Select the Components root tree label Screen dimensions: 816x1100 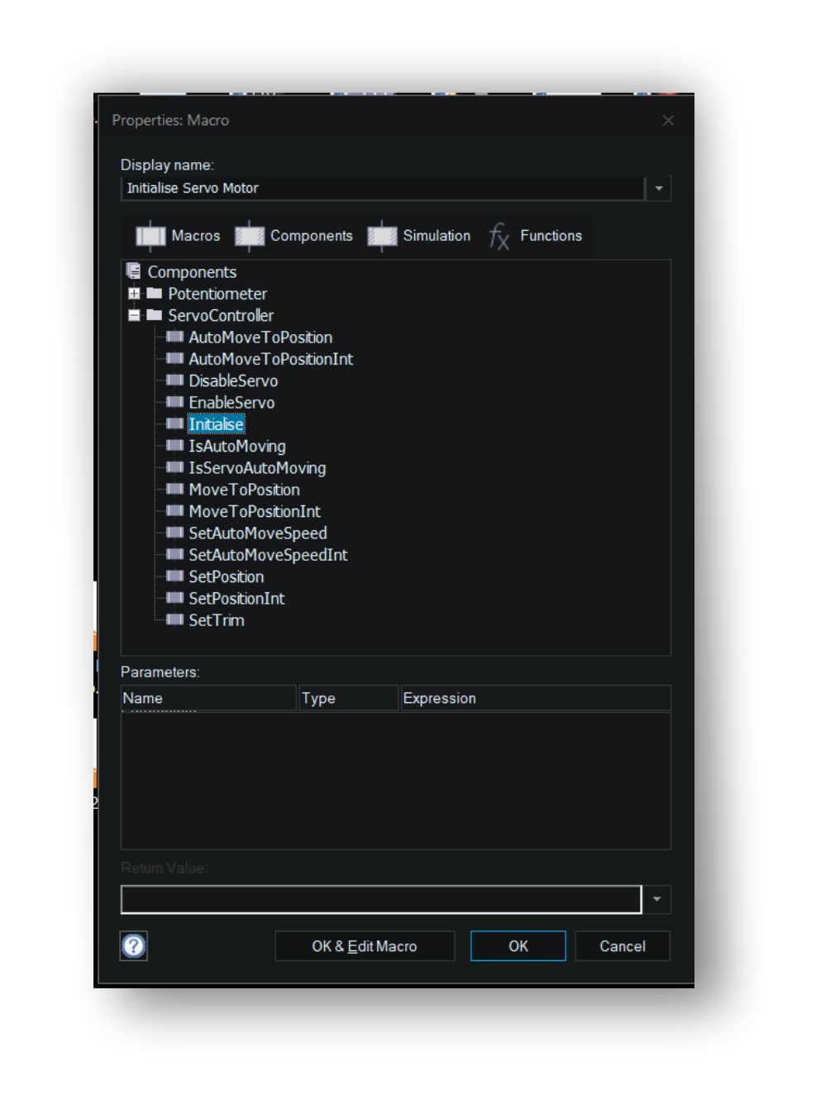192,272
